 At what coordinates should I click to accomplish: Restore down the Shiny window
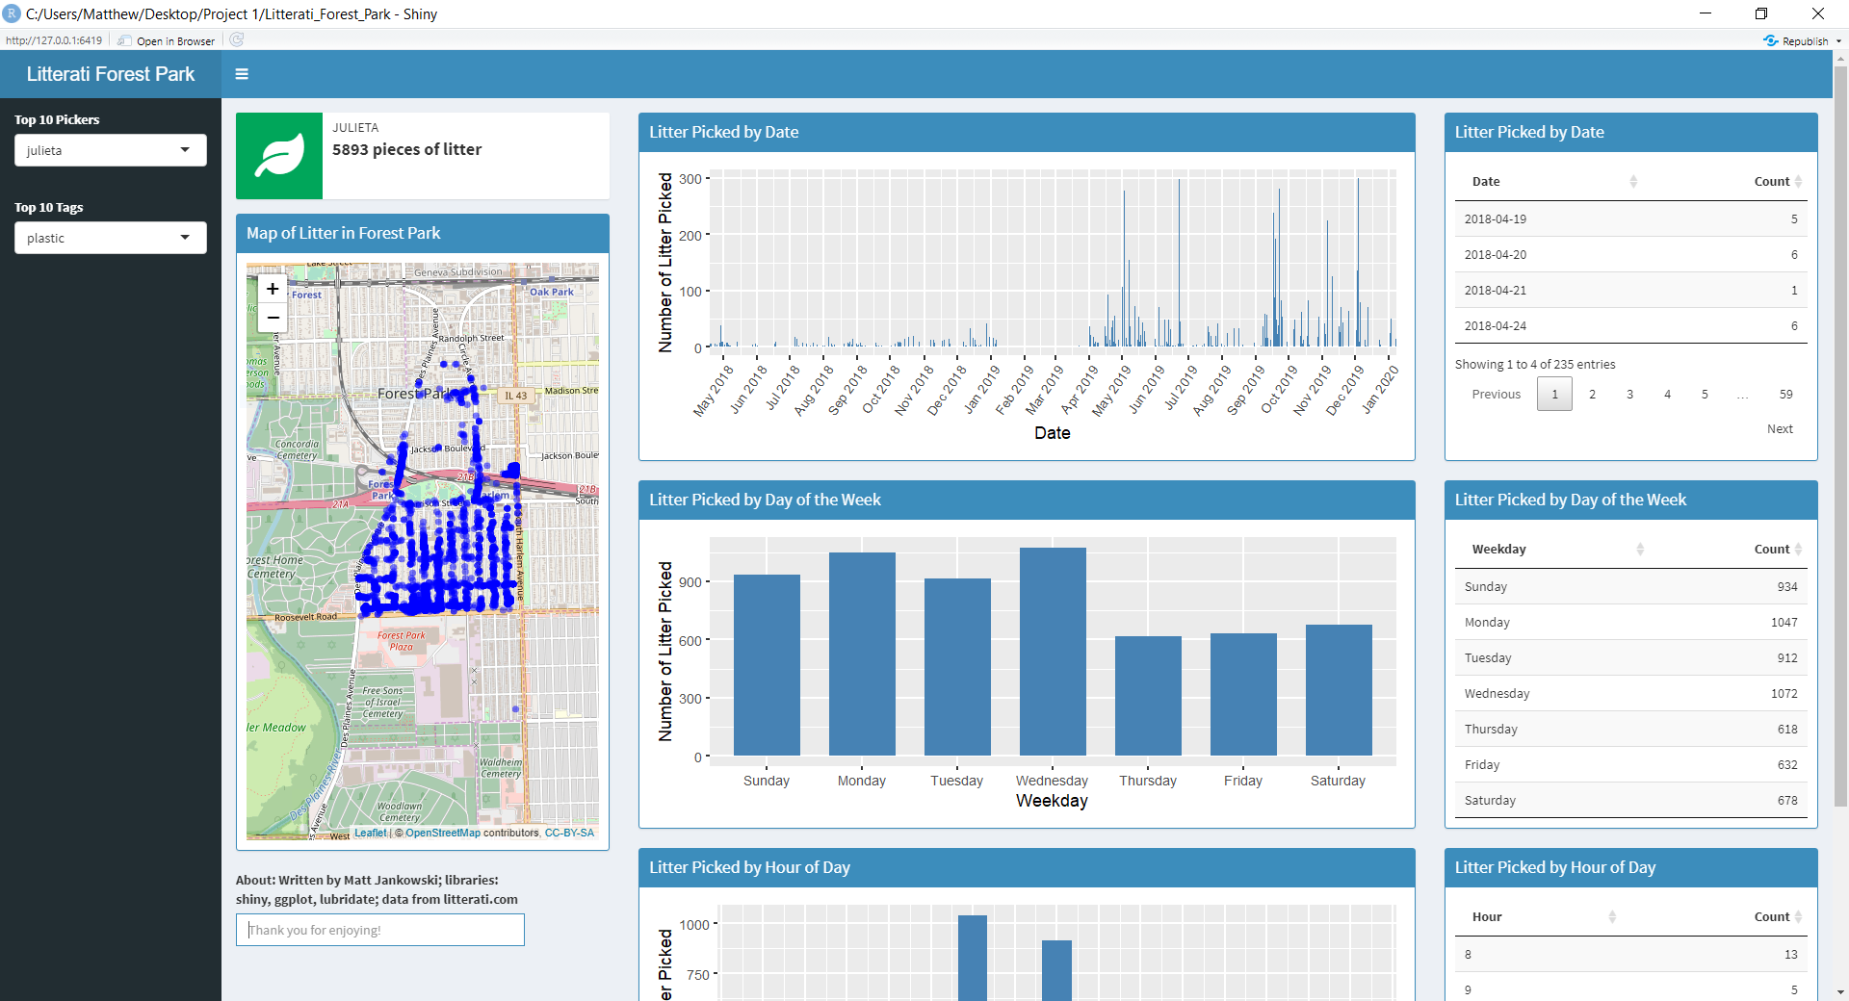[1761, 13]
